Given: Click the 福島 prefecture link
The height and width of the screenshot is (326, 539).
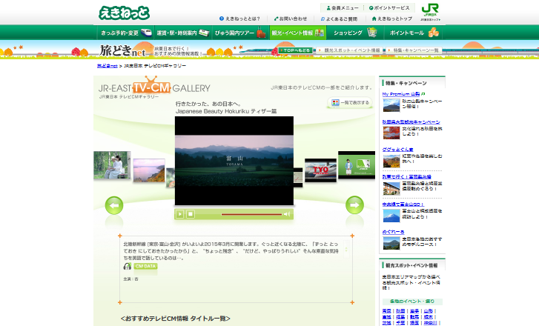Looking at the screenshot, I should click(400, 317).
